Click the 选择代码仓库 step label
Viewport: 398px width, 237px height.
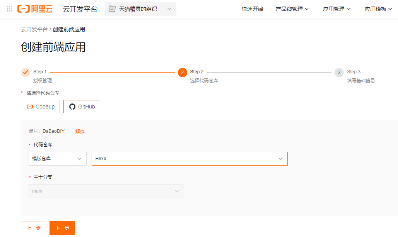[204, 81]
